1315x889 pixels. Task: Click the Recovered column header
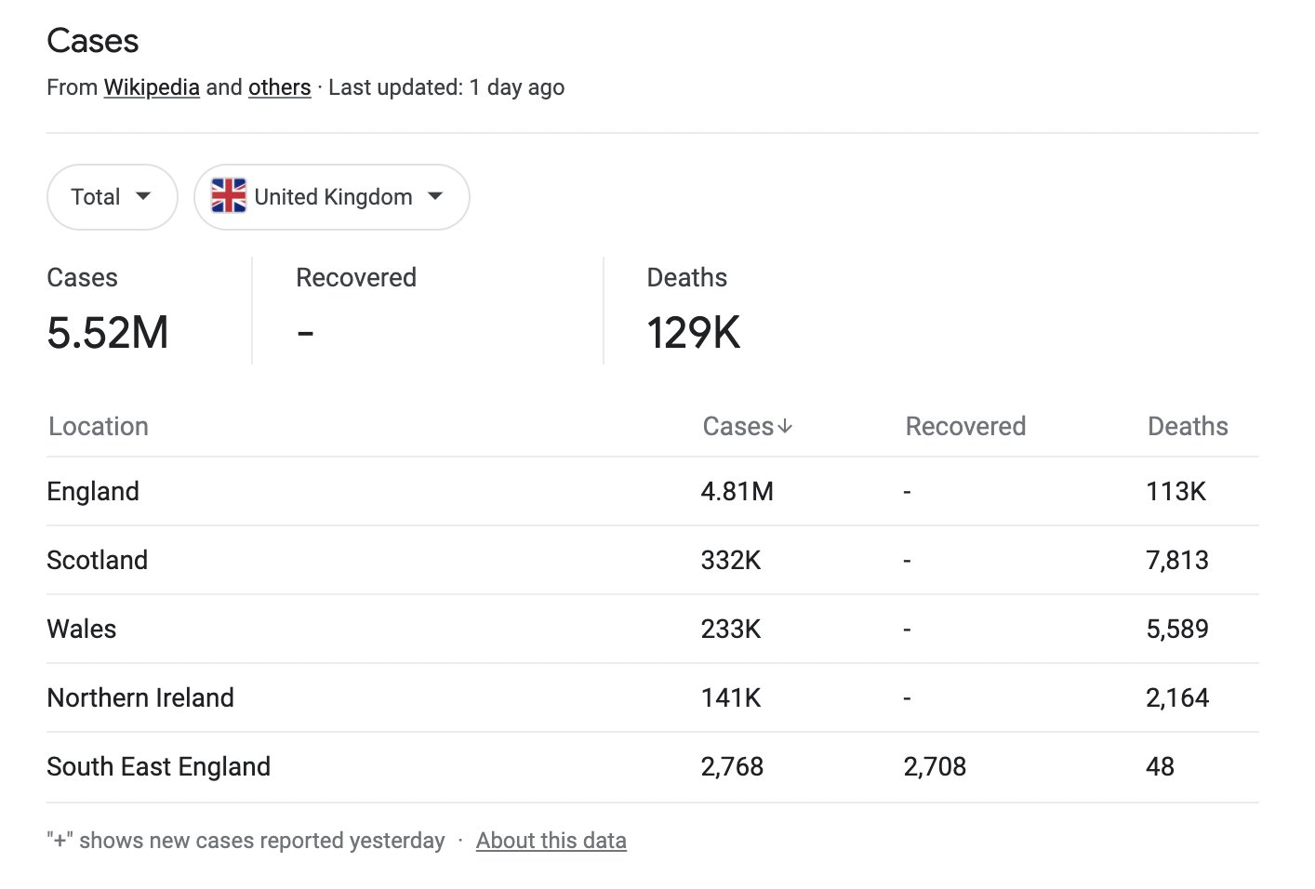click(965, 427)
